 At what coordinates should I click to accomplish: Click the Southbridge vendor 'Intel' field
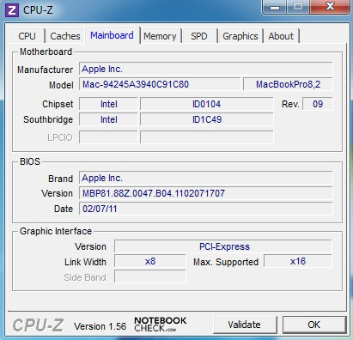pyautogui.click(x=108, y=119)
